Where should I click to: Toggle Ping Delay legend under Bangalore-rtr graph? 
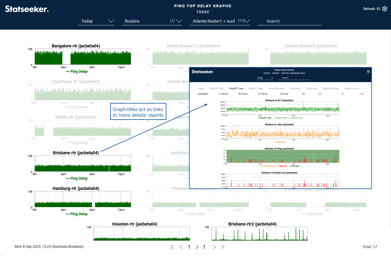point(77,72)
